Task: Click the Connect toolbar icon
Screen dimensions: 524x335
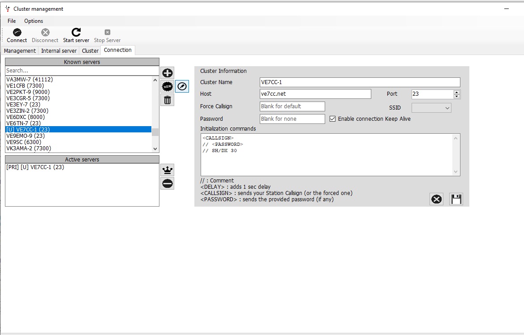Action: click(17, 32)
